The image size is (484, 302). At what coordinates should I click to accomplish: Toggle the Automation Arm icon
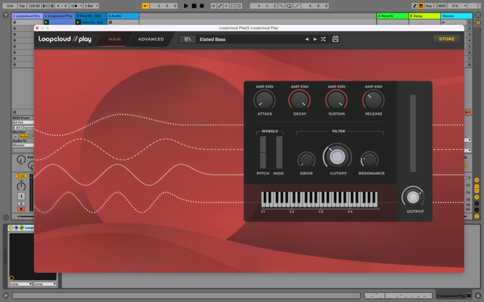click(220, 6)
